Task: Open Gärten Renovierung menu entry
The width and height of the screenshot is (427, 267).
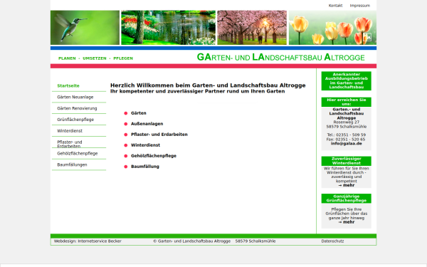Action: point(77,108)
